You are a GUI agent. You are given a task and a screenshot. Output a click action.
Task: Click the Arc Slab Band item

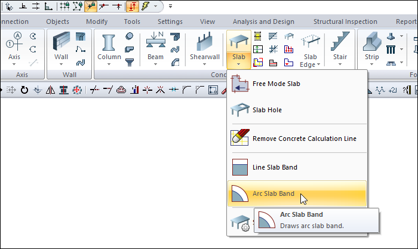click(x=273, y=193)
